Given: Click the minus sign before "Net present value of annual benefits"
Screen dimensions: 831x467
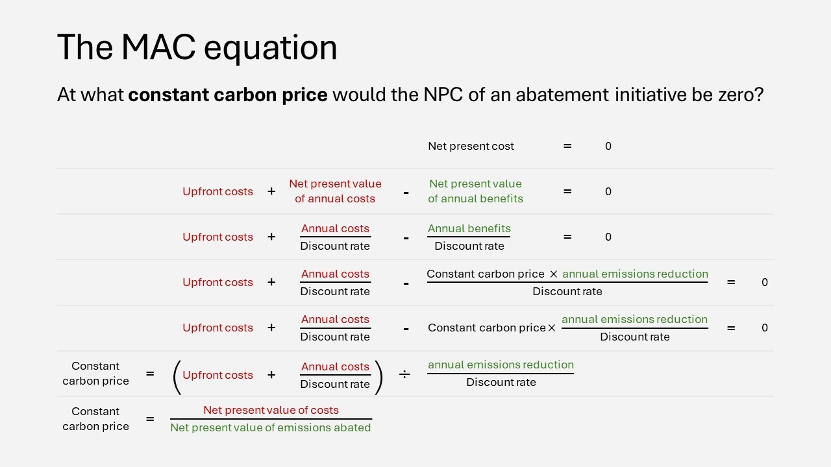Looking at the screenshot, I should click(406, 193).
